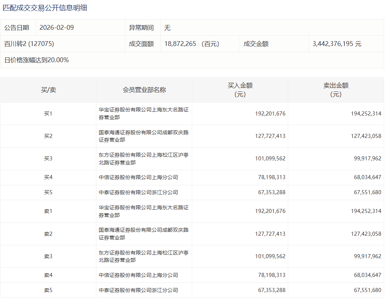Click the 卖出金额 column header
Screen dimensions: 386x299
336,90
